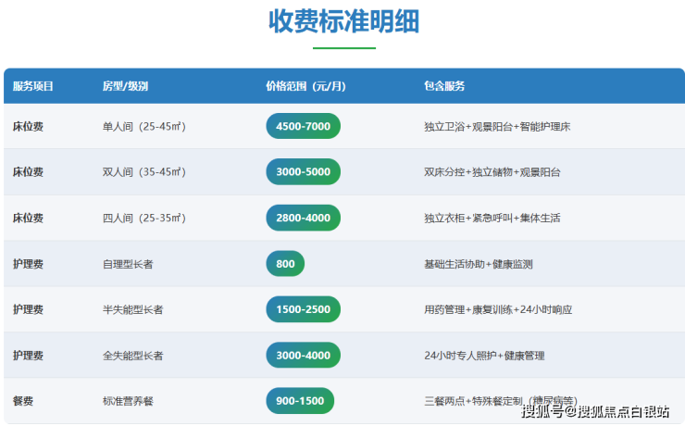Click the 收费标准明细 page title

tap(343, 22)
